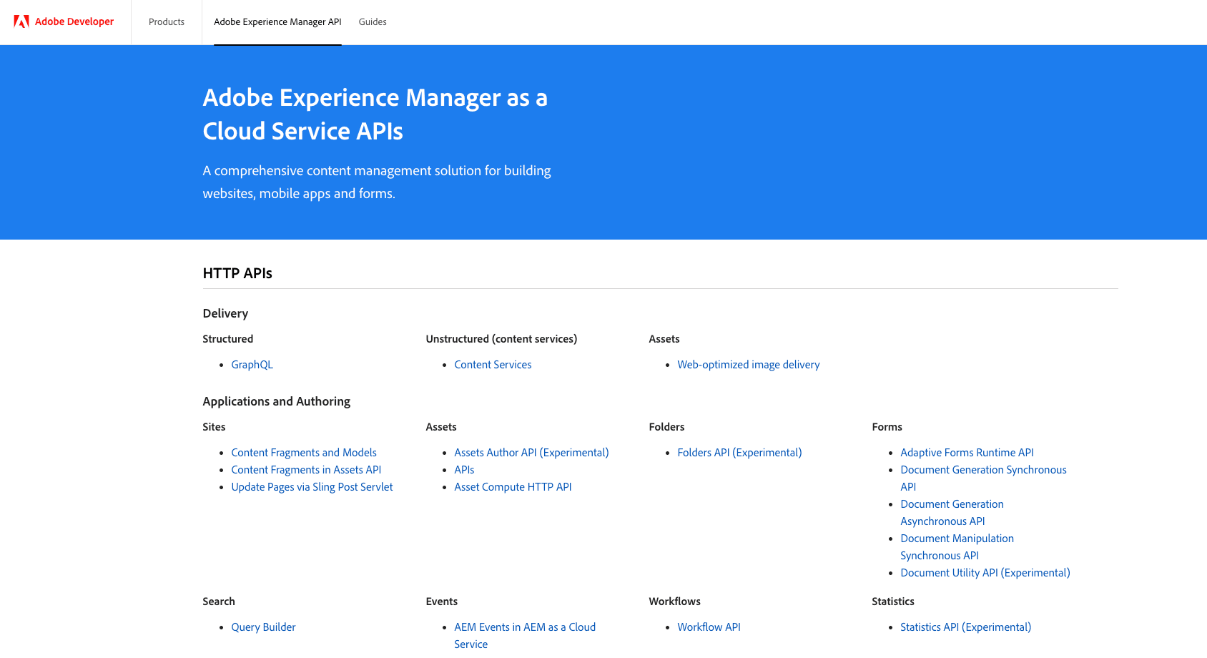
Task: Open the Assets Author API (Experimental) link
Action: tap(531, 452)
